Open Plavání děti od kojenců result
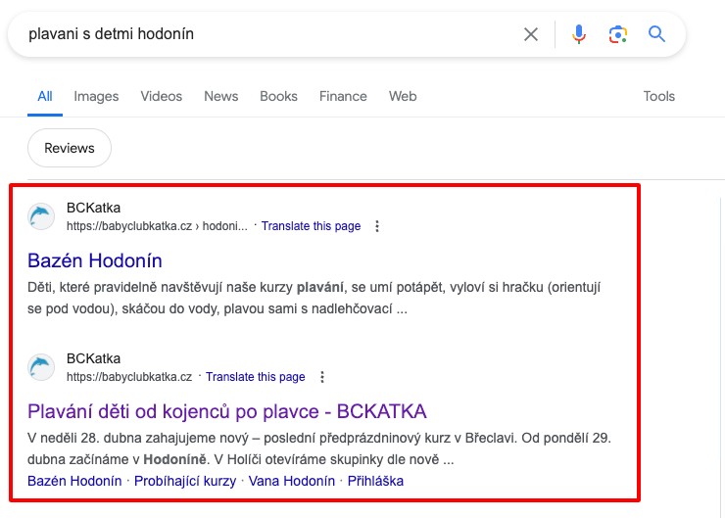725x518 pixels. [227, 410]
